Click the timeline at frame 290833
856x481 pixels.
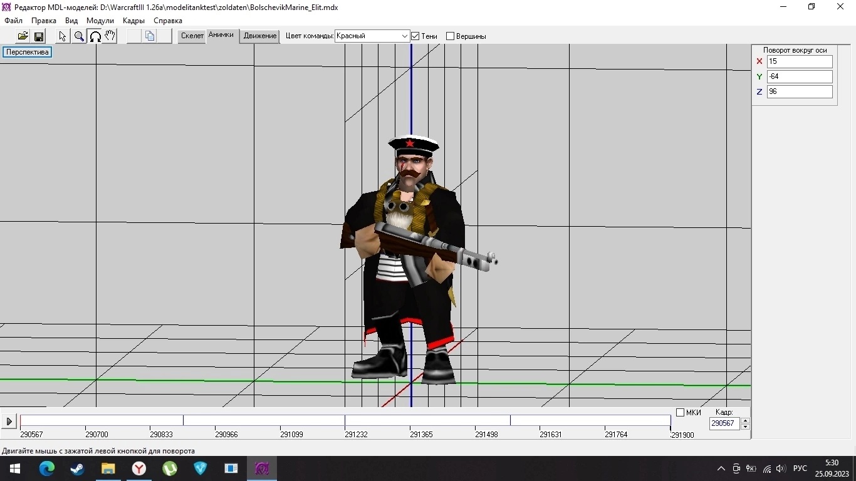coord(161,435)
